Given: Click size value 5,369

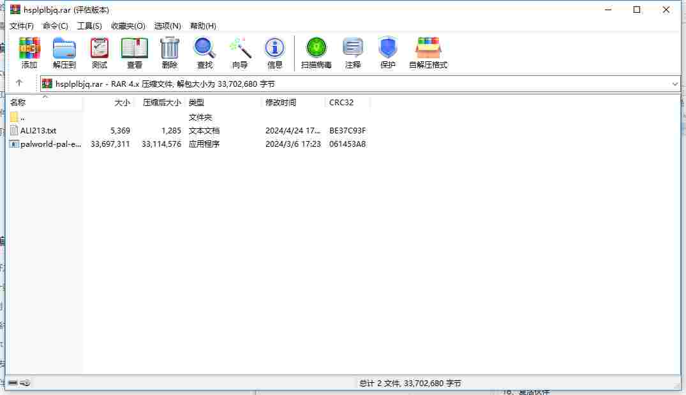Looking at the screenshot, I should tap(121, 130).
